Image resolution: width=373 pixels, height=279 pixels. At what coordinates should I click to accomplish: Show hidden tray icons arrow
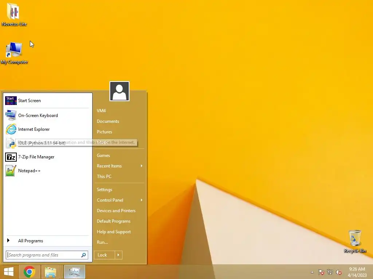[312, 272]
